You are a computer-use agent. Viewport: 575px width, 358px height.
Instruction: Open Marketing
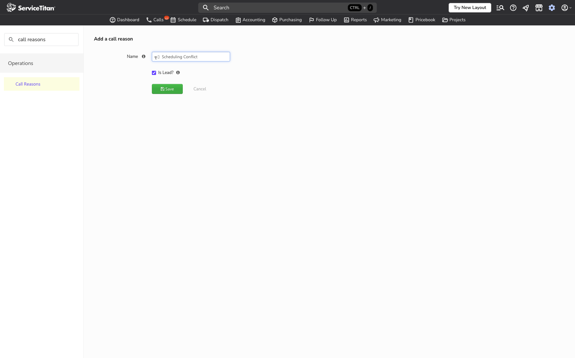[x=387, y=20]
